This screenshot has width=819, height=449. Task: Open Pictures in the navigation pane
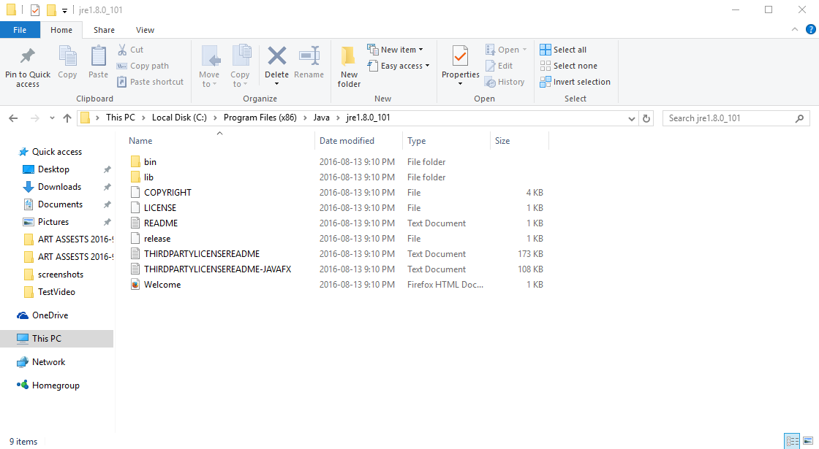coord(53,222)
